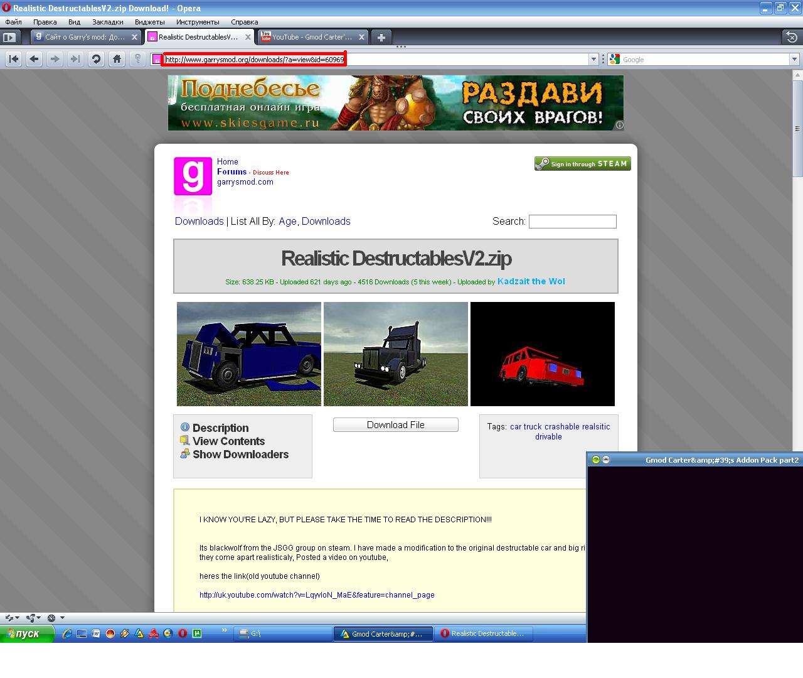This screenshot has width=803, height=678.
Task: Launch Internet Explorer from quick launch
Action: click(x=67, y=633)
